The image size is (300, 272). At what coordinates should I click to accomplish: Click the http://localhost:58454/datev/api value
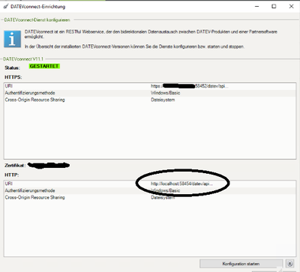point(181,184)
